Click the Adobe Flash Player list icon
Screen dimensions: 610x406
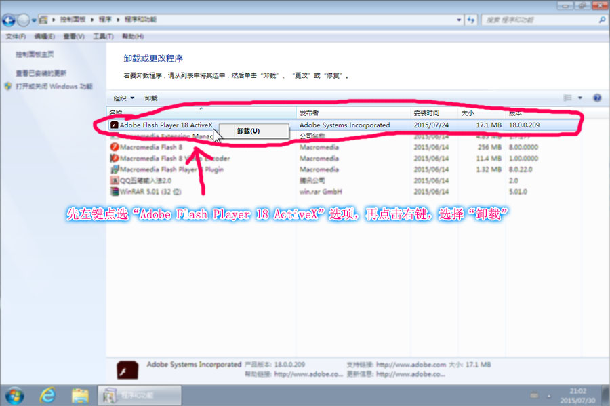(114, 125)
